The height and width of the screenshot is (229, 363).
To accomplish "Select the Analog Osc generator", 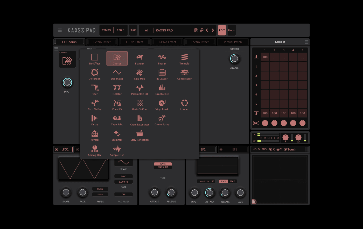I will coord(94,150).
